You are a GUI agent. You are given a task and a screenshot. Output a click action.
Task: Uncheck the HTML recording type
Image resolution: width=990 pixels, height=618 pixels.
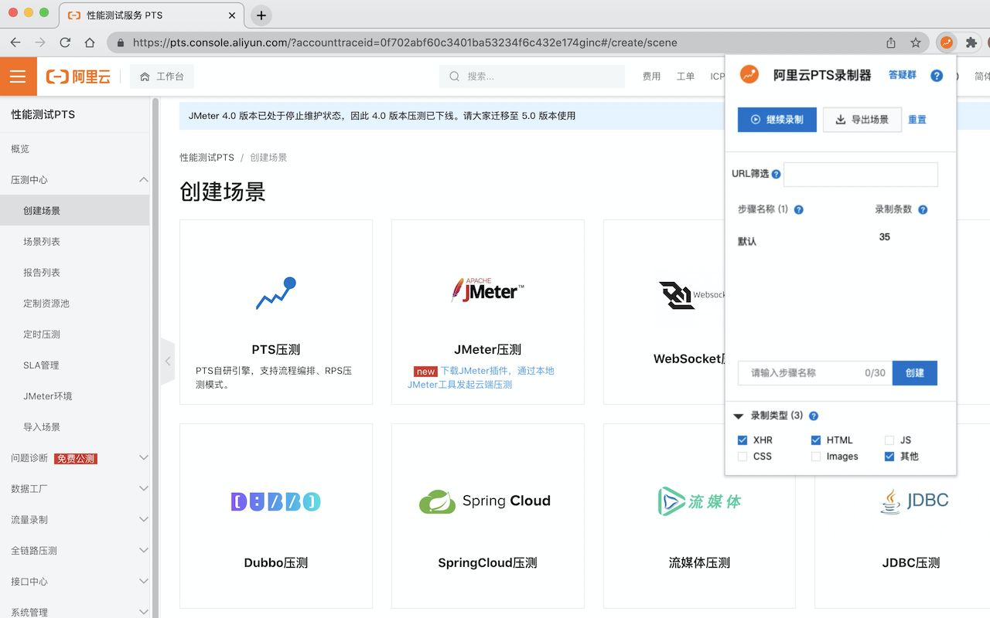[x=816, y=440]
